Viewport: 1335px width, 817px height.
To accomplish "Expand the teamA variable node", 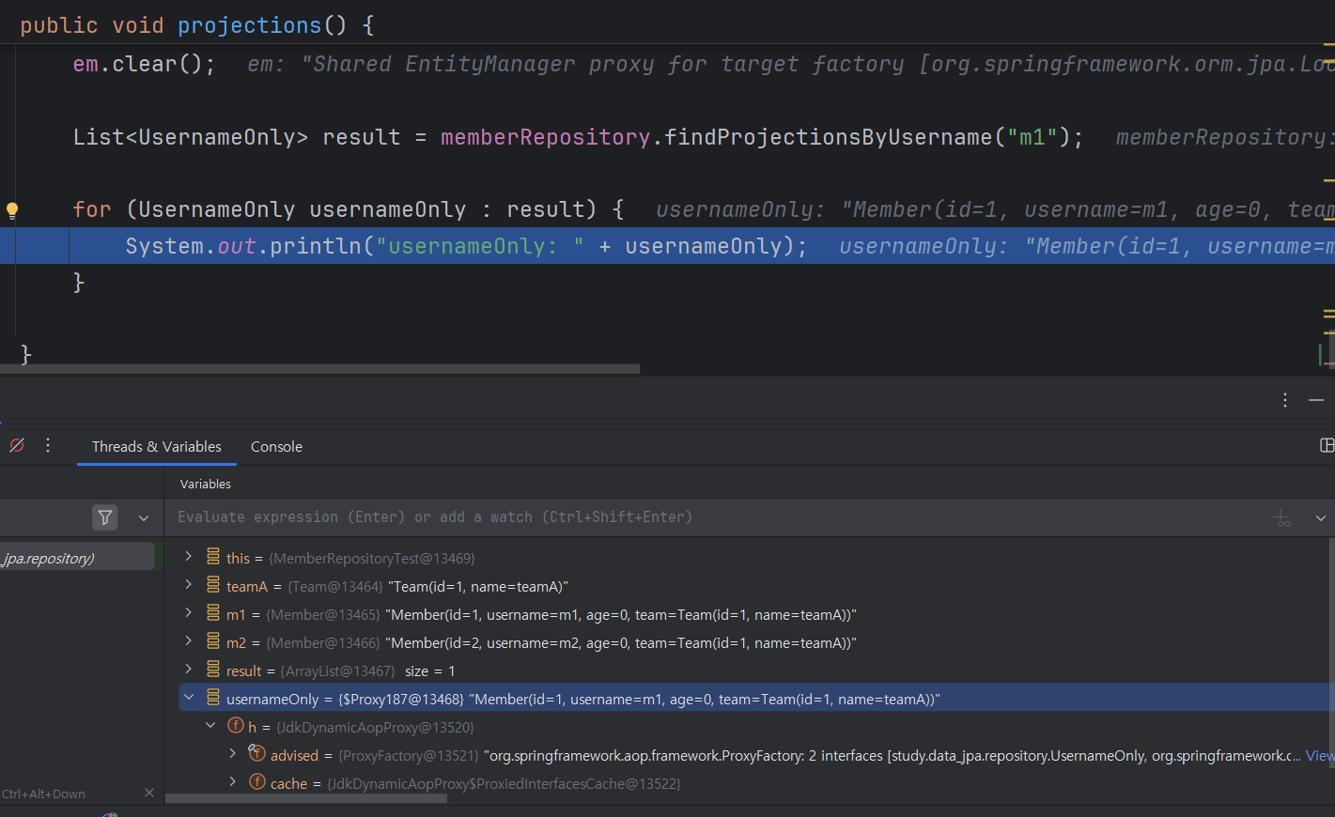I will (189, 585).
